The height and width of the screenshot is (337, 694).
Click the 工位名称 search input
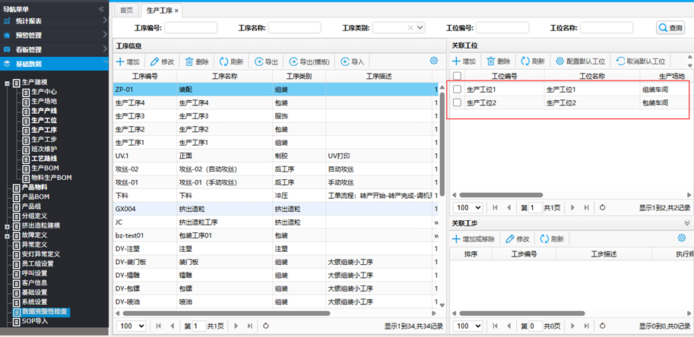pyautogui.click(x=607, y=28)
